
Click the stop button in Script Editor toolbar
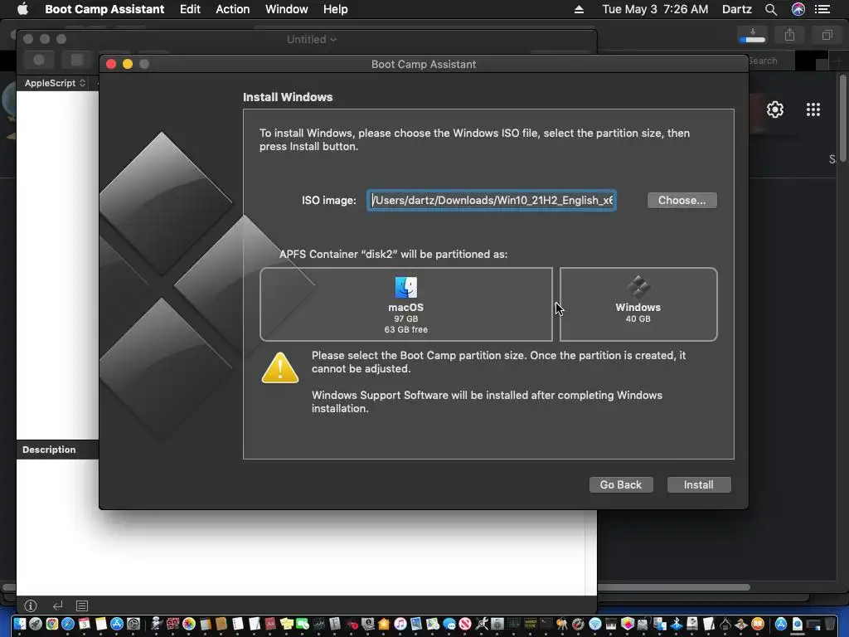[77, 60]
